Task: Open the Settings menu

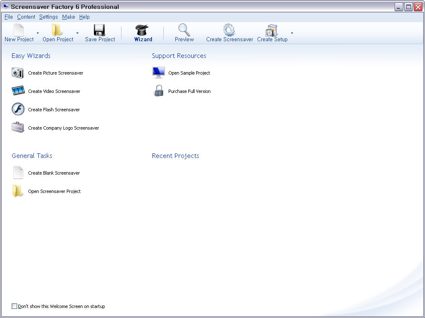Action: coord(48,17)
